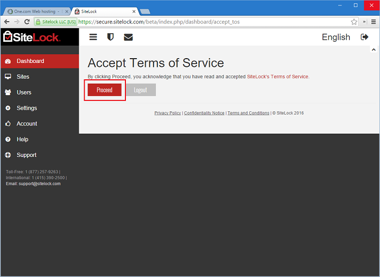Image resolution: width=380 pixels, height=277 pixels.
Task: Click the Toll-Free phone number text
Action: pos(32,172)
